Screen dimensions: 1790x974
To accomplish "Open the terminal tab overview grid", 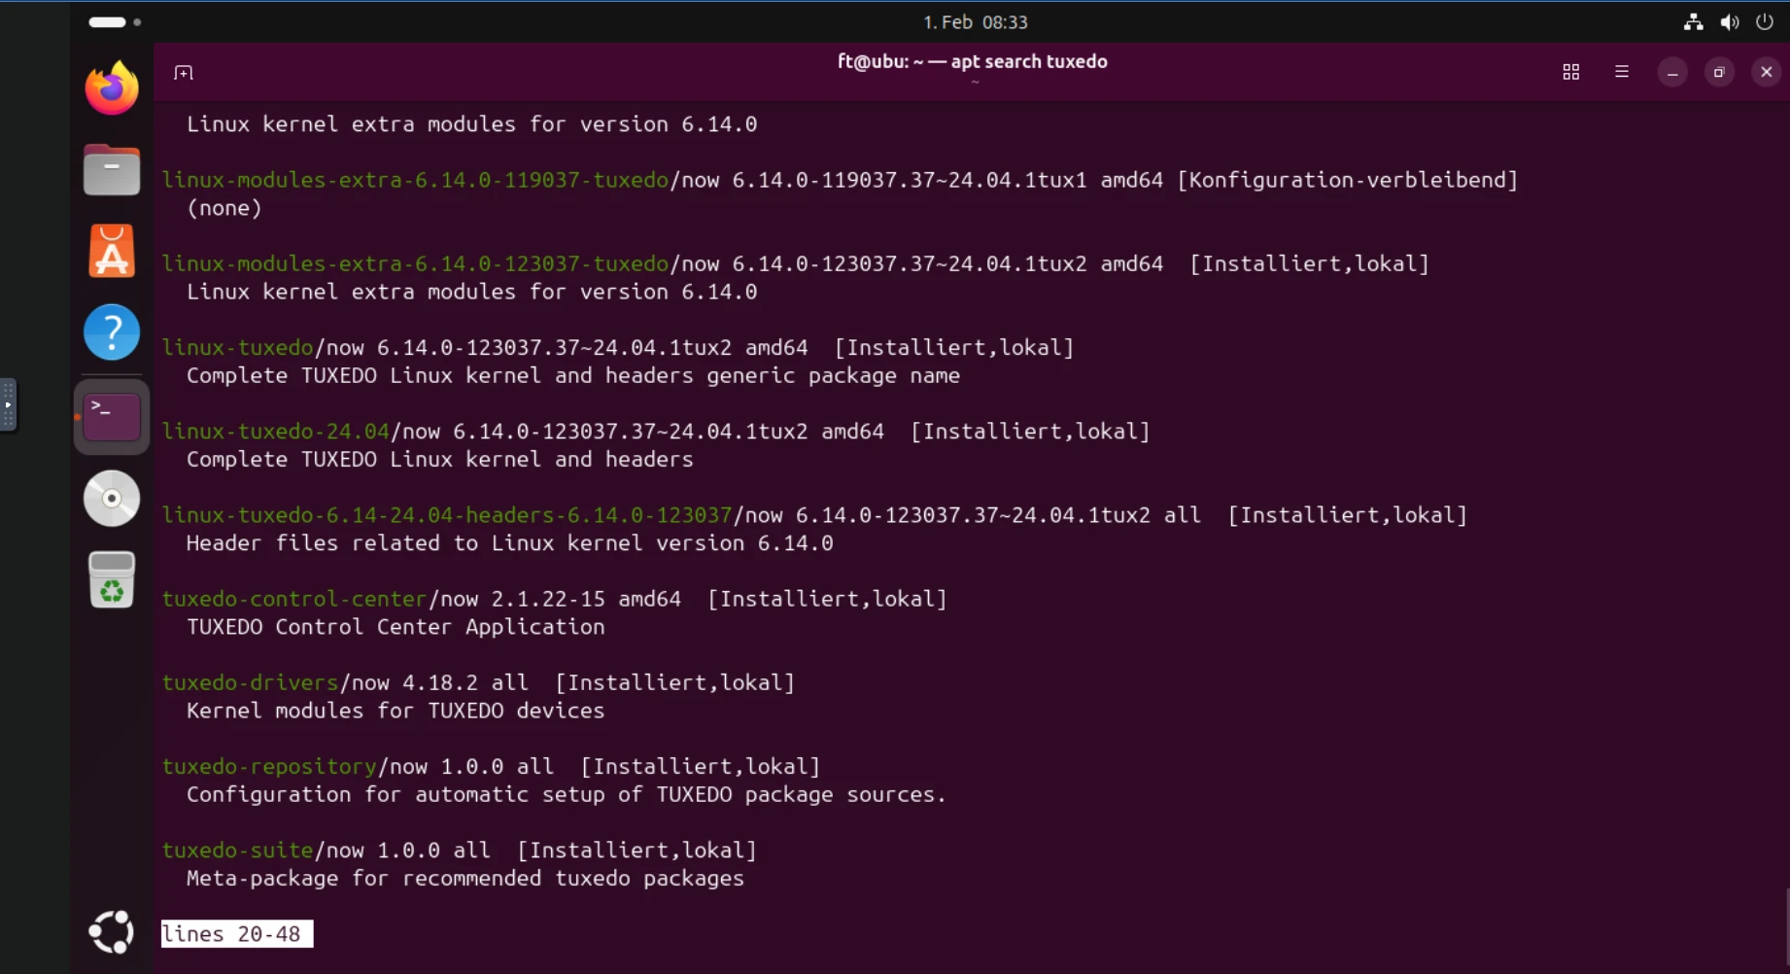I will [x=1570, y=72].
